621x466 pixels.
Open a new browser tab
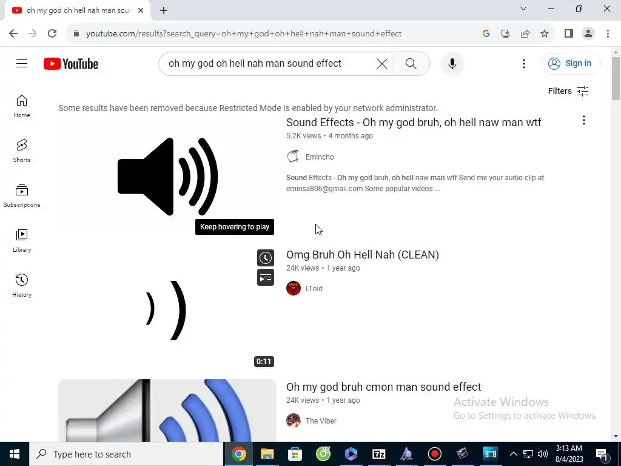click(164, 11)
